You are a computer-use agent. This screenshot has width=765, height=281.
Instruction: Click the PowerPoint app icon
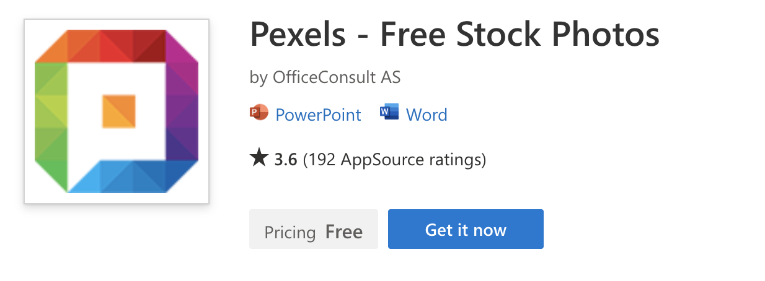point(259,114)
